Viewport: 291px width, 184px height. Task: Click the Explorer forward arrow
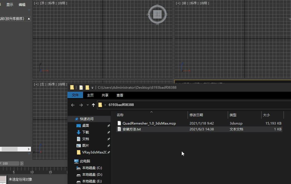81,105
